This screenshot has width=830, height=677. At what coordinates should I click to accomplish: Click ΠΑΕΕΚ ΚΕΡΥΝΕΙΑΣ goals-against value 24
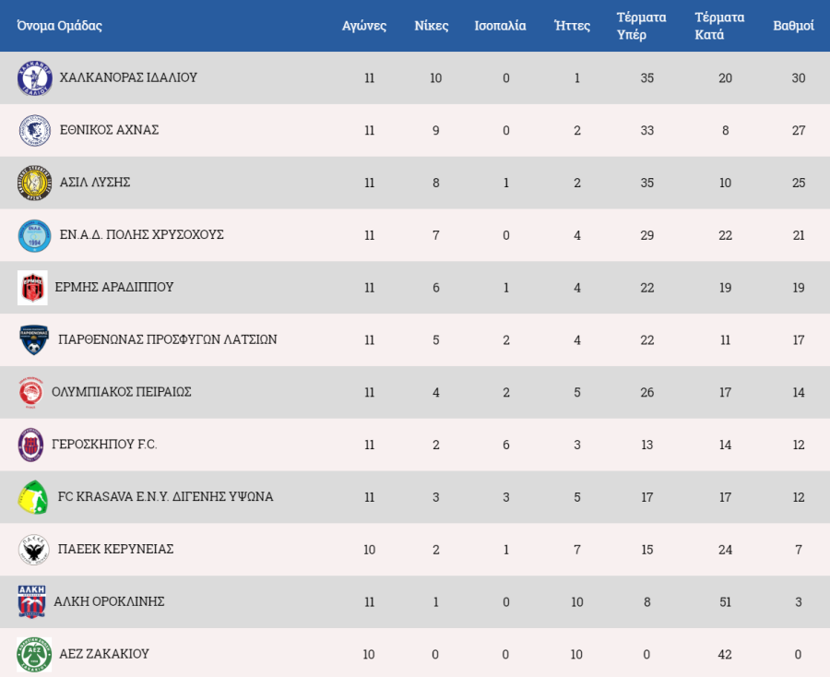coord(725,550)
